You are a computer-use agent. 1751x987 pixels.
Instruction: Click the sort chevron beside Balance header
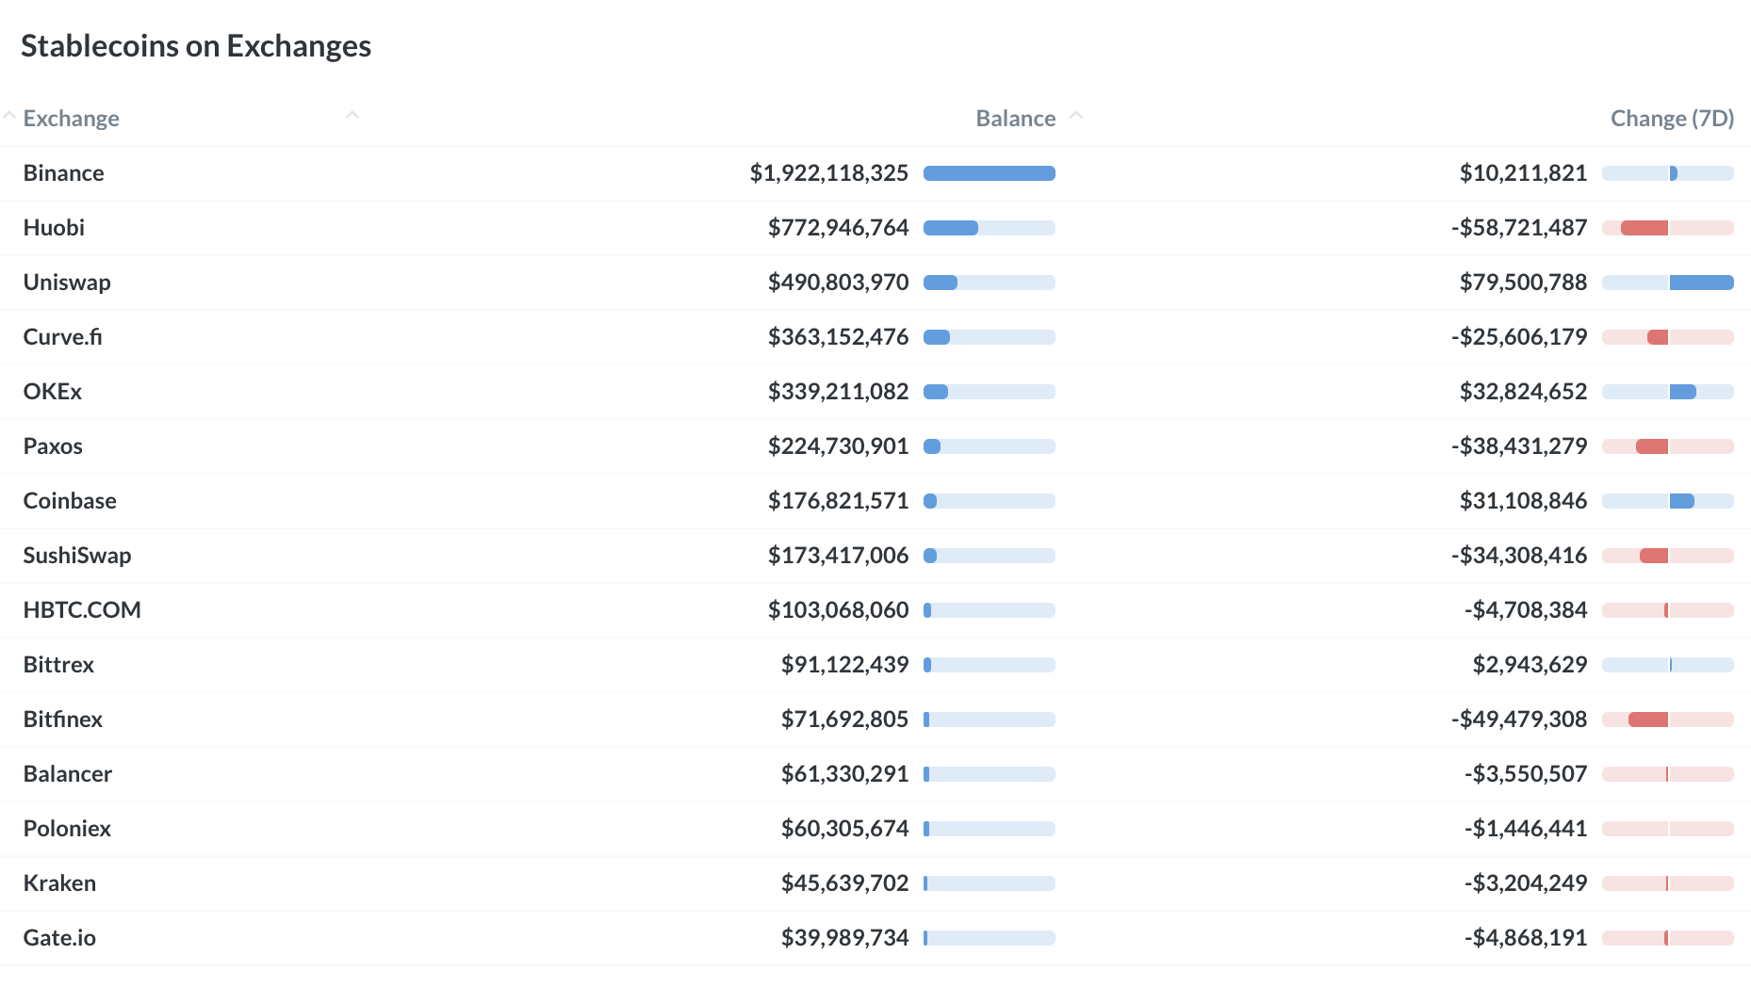click(1076, 116)
